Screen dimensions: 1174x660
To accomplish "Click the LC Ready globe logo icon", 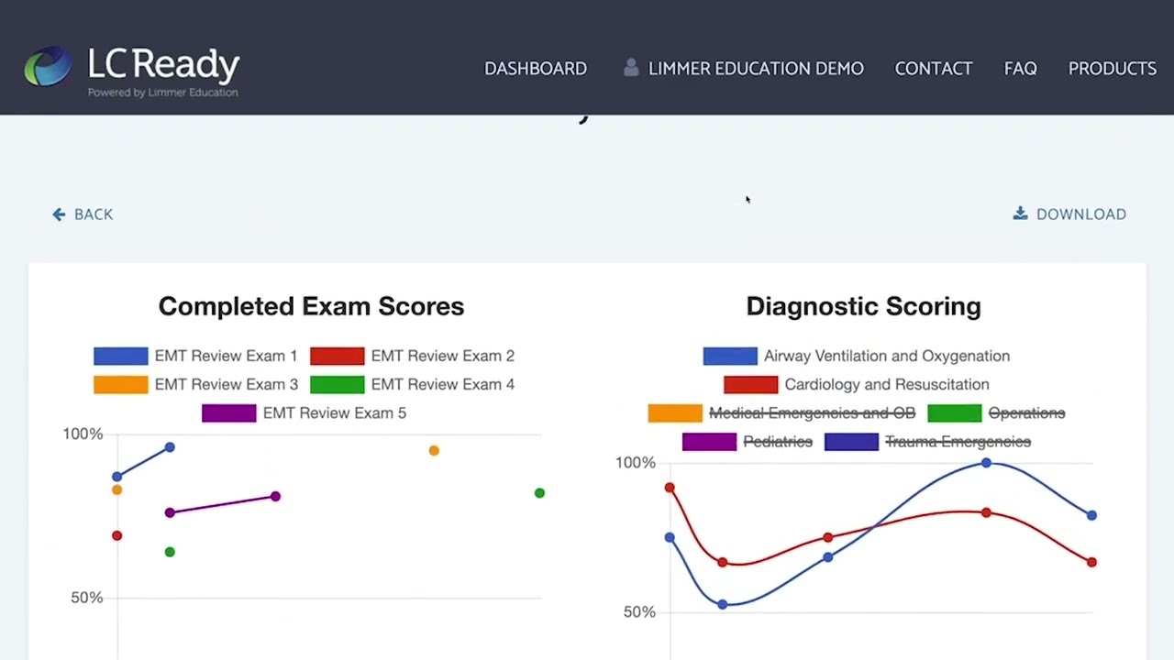I will point(48,67).
